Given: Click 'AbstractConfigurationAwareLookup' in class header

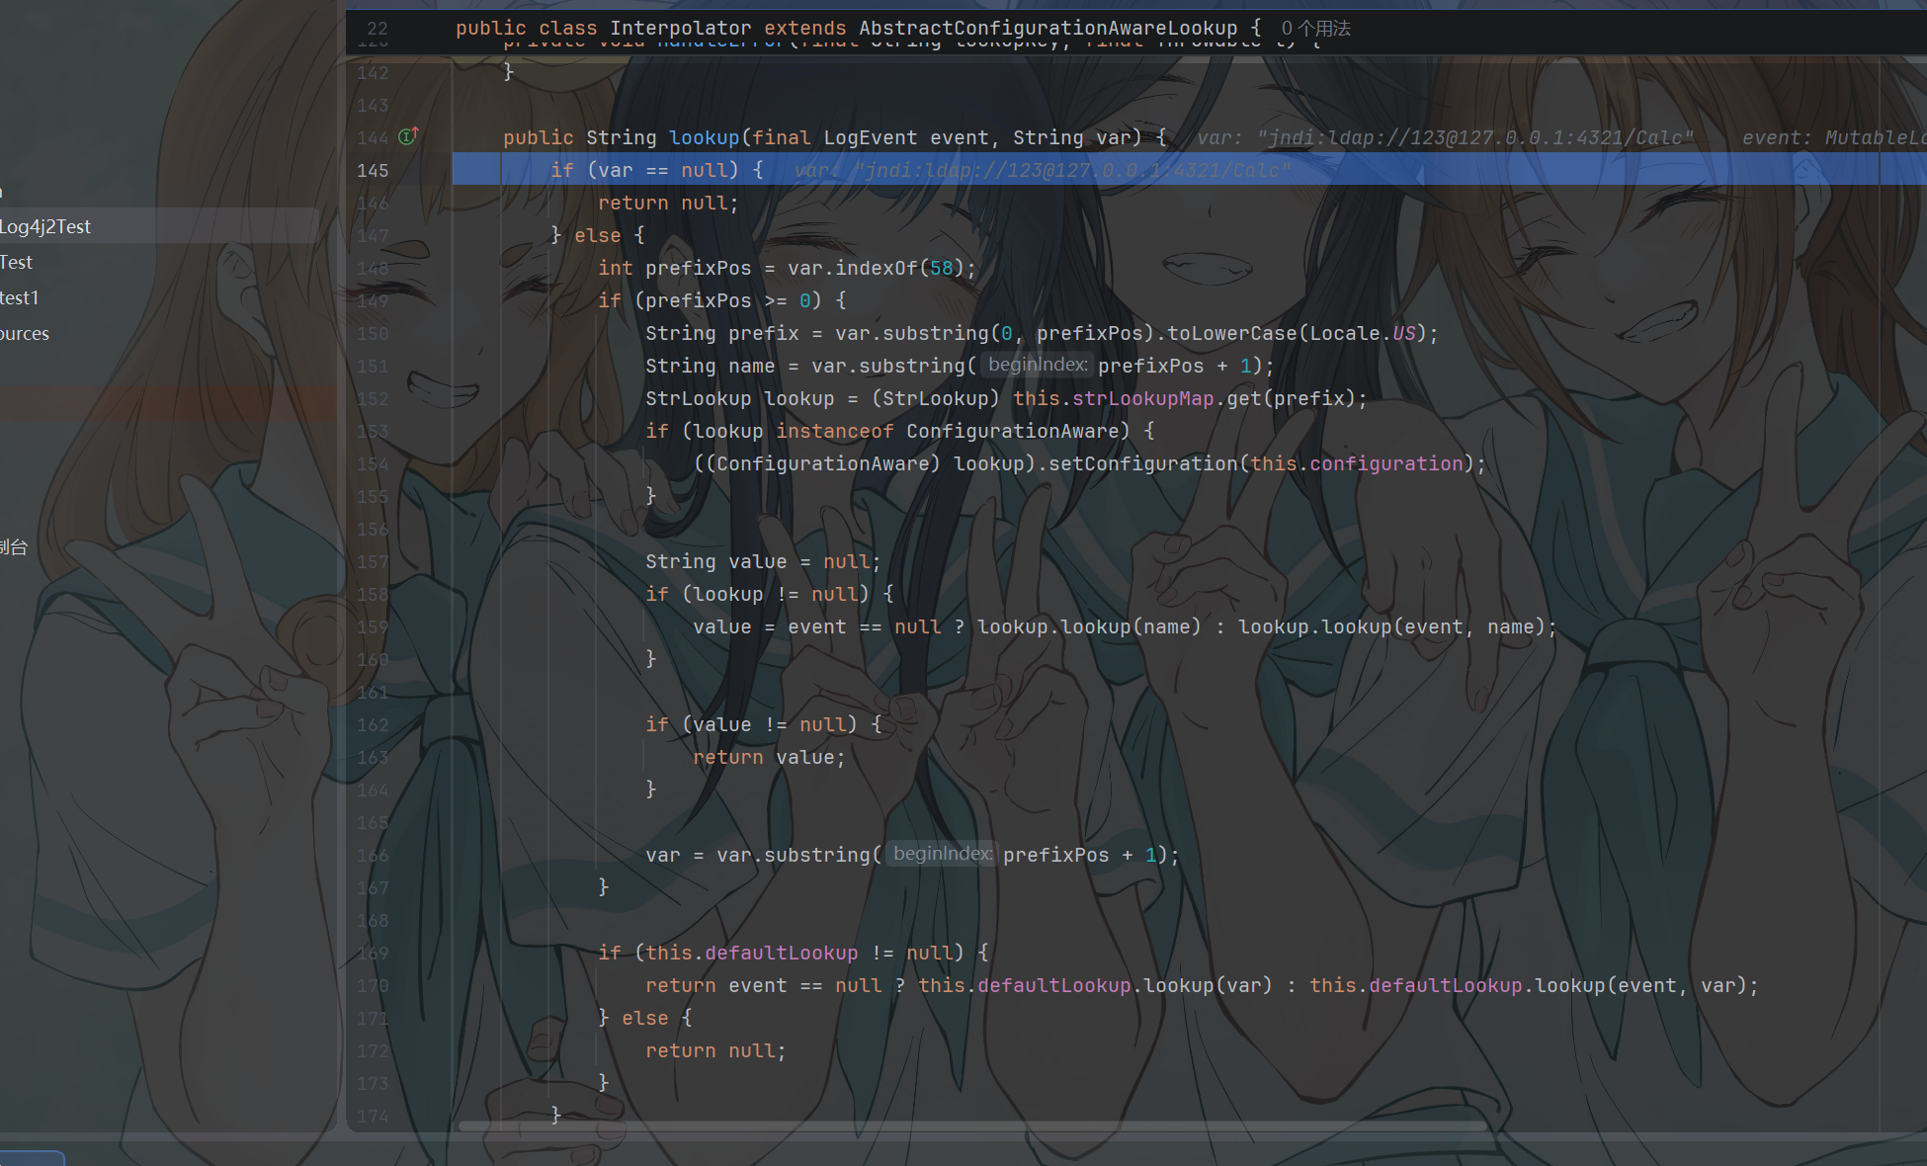Looking at the screenshot, I should pos(1047,29).
